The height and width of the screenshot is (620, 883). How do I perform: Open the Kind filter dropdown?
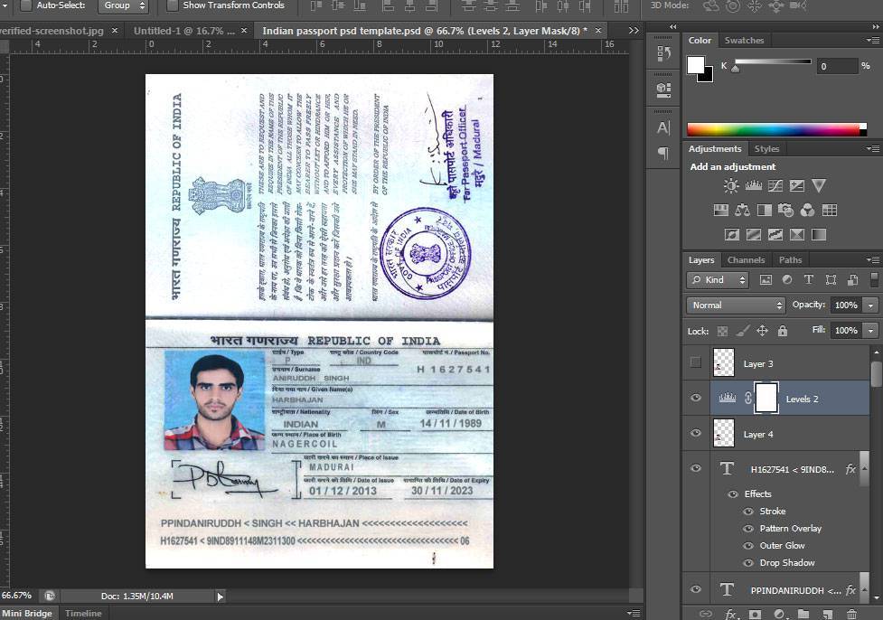718,280
